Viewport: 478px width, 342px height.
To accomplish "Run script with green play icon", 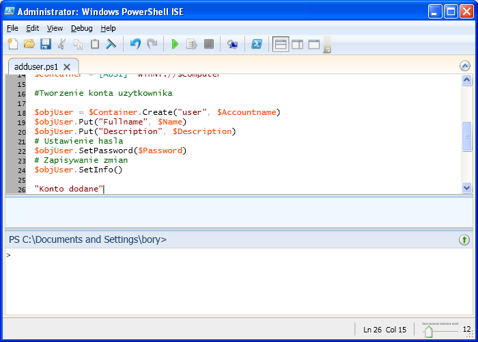I will pyautogui.click(x=175, y=44).
